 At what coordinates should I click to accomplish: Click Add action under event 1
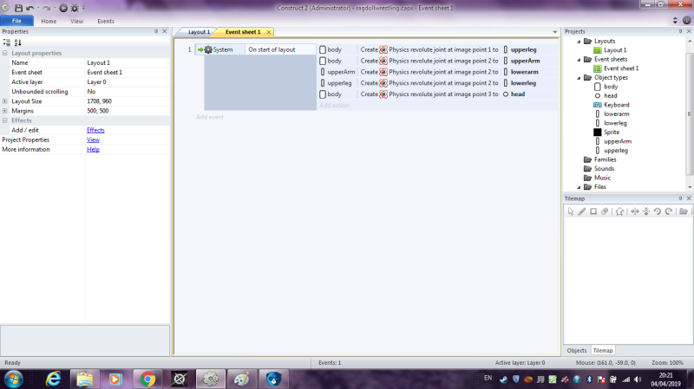pyautogui.click(x=334, y=105)
